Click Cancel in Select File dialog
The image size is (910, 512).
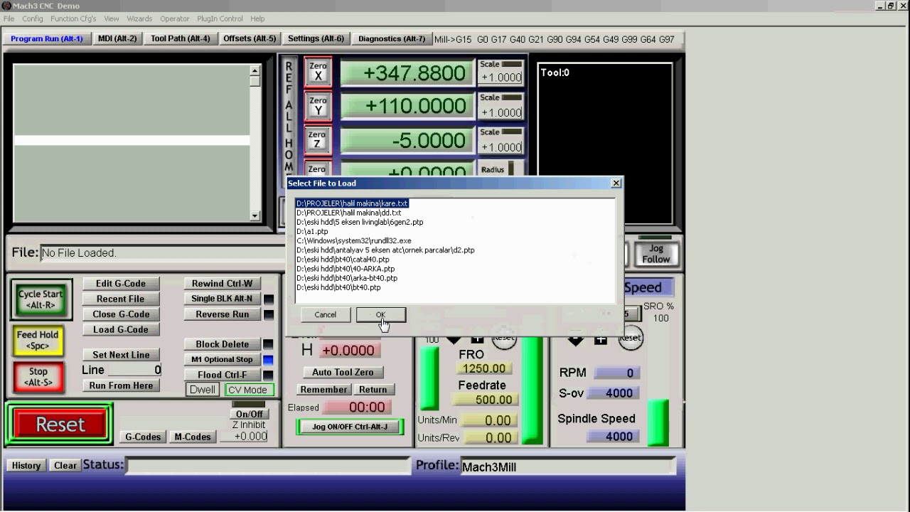click(x=325, y=314)
